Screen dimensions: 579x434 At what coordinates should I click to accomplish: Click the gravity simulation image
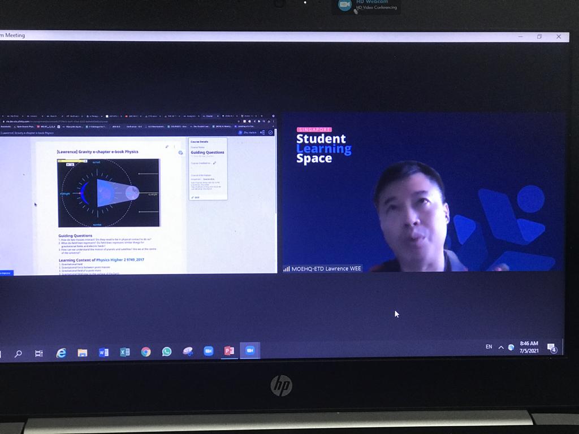coord(109,193)
